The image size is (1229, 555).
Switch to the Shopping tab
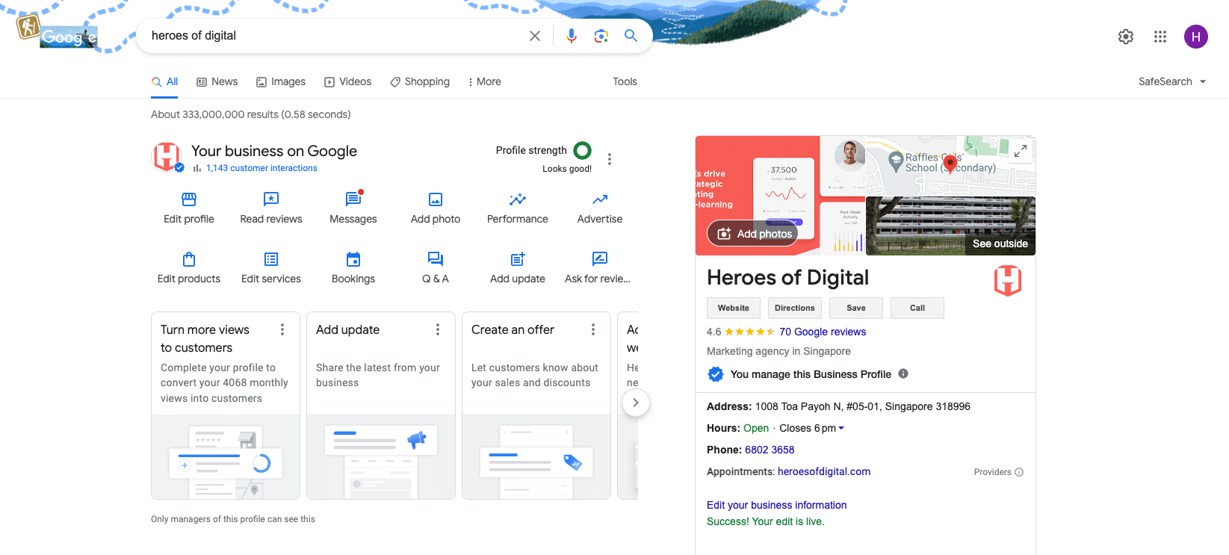point(420,81)
